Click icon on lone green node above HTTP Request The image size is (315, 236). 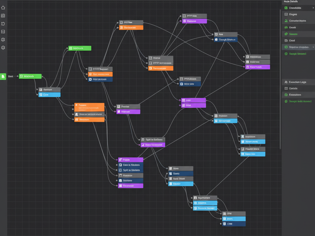71,48
